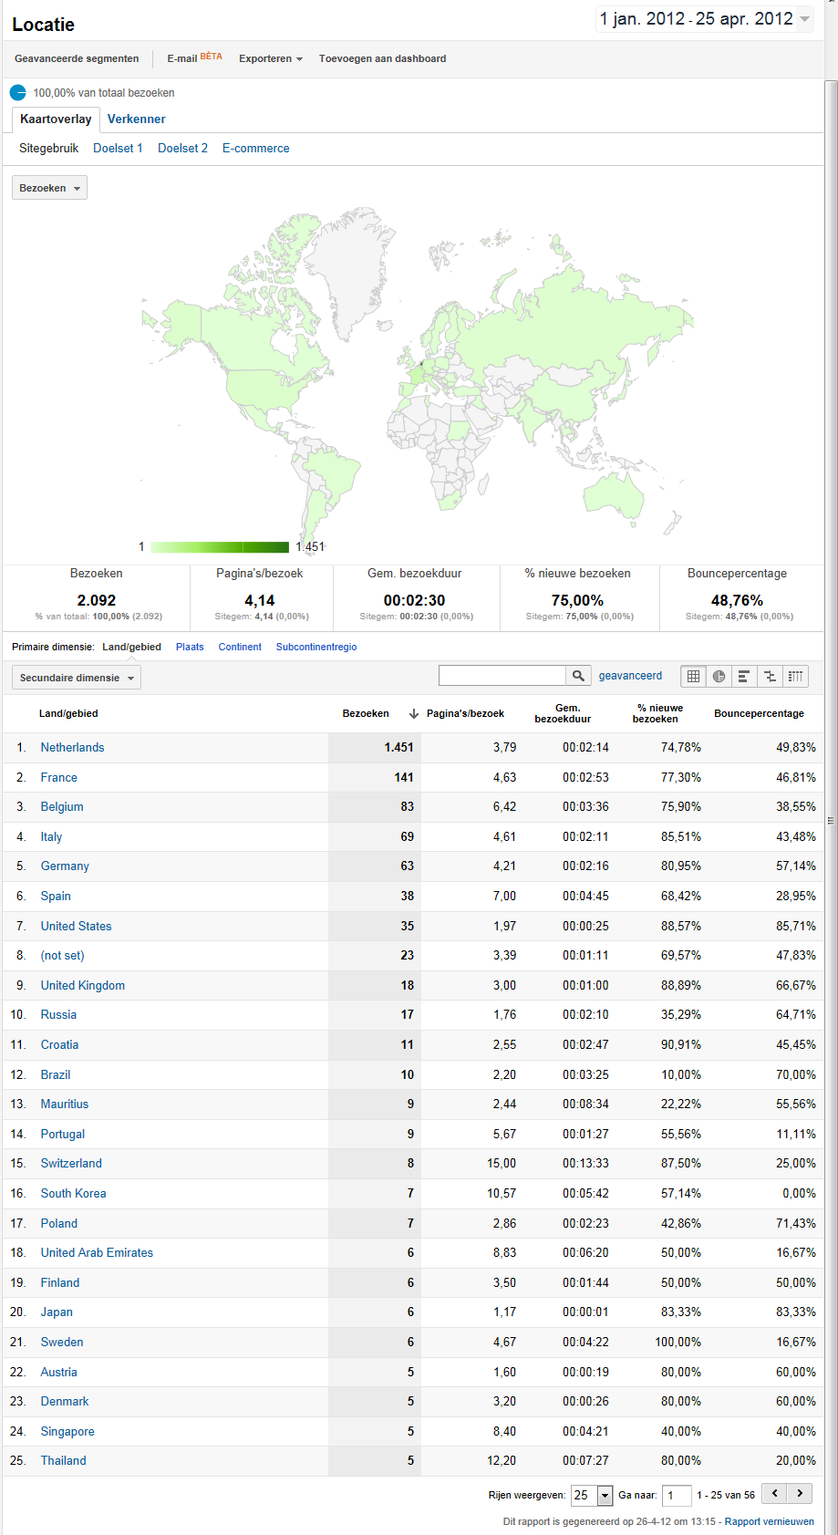This screenshot has height=1535, width=838.
Task: Switch to the Verkenner tab
Action: [x=136, y=119]
